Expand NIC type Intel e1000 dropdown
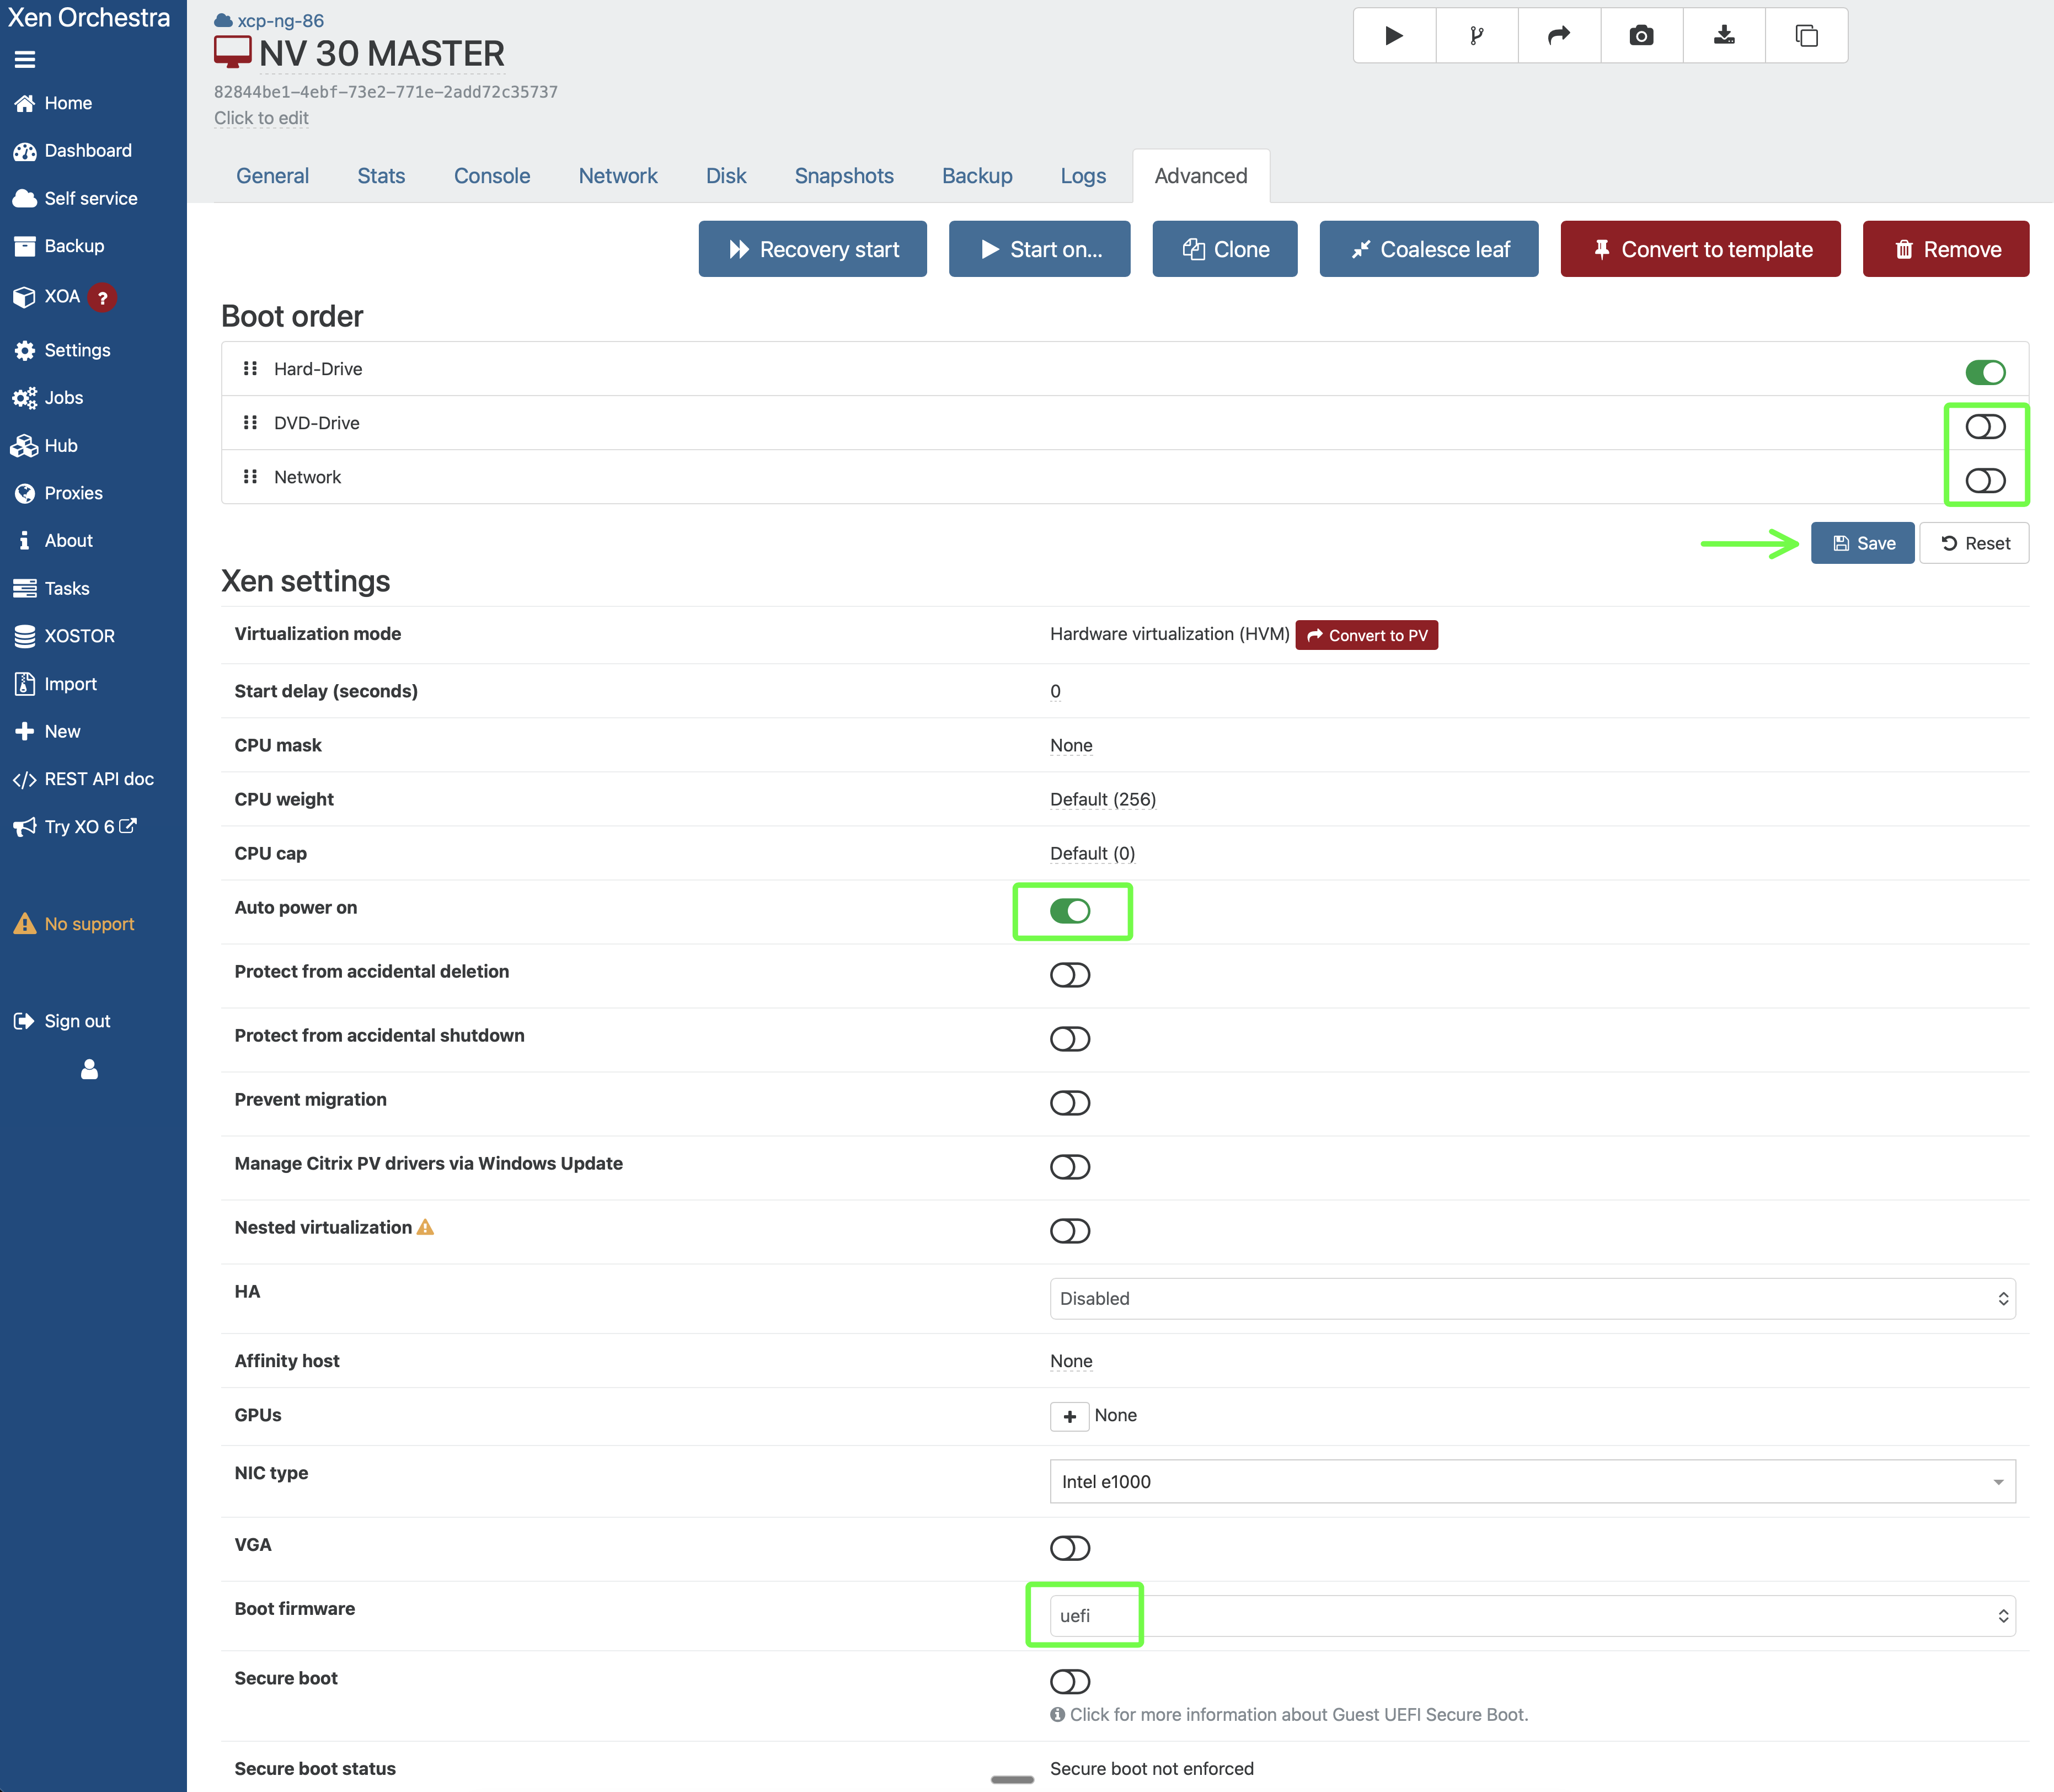This screenshot has width=2054, height=1792. 1531,1481
